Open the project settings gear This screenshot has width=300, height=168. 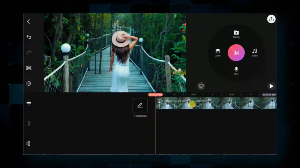(28, 83)
